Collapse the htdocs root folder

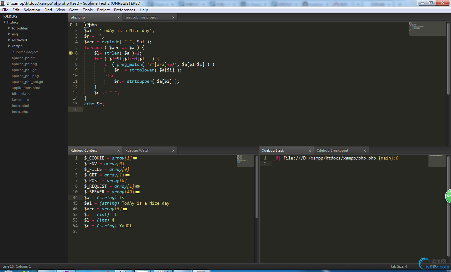[x=5, y=22]
